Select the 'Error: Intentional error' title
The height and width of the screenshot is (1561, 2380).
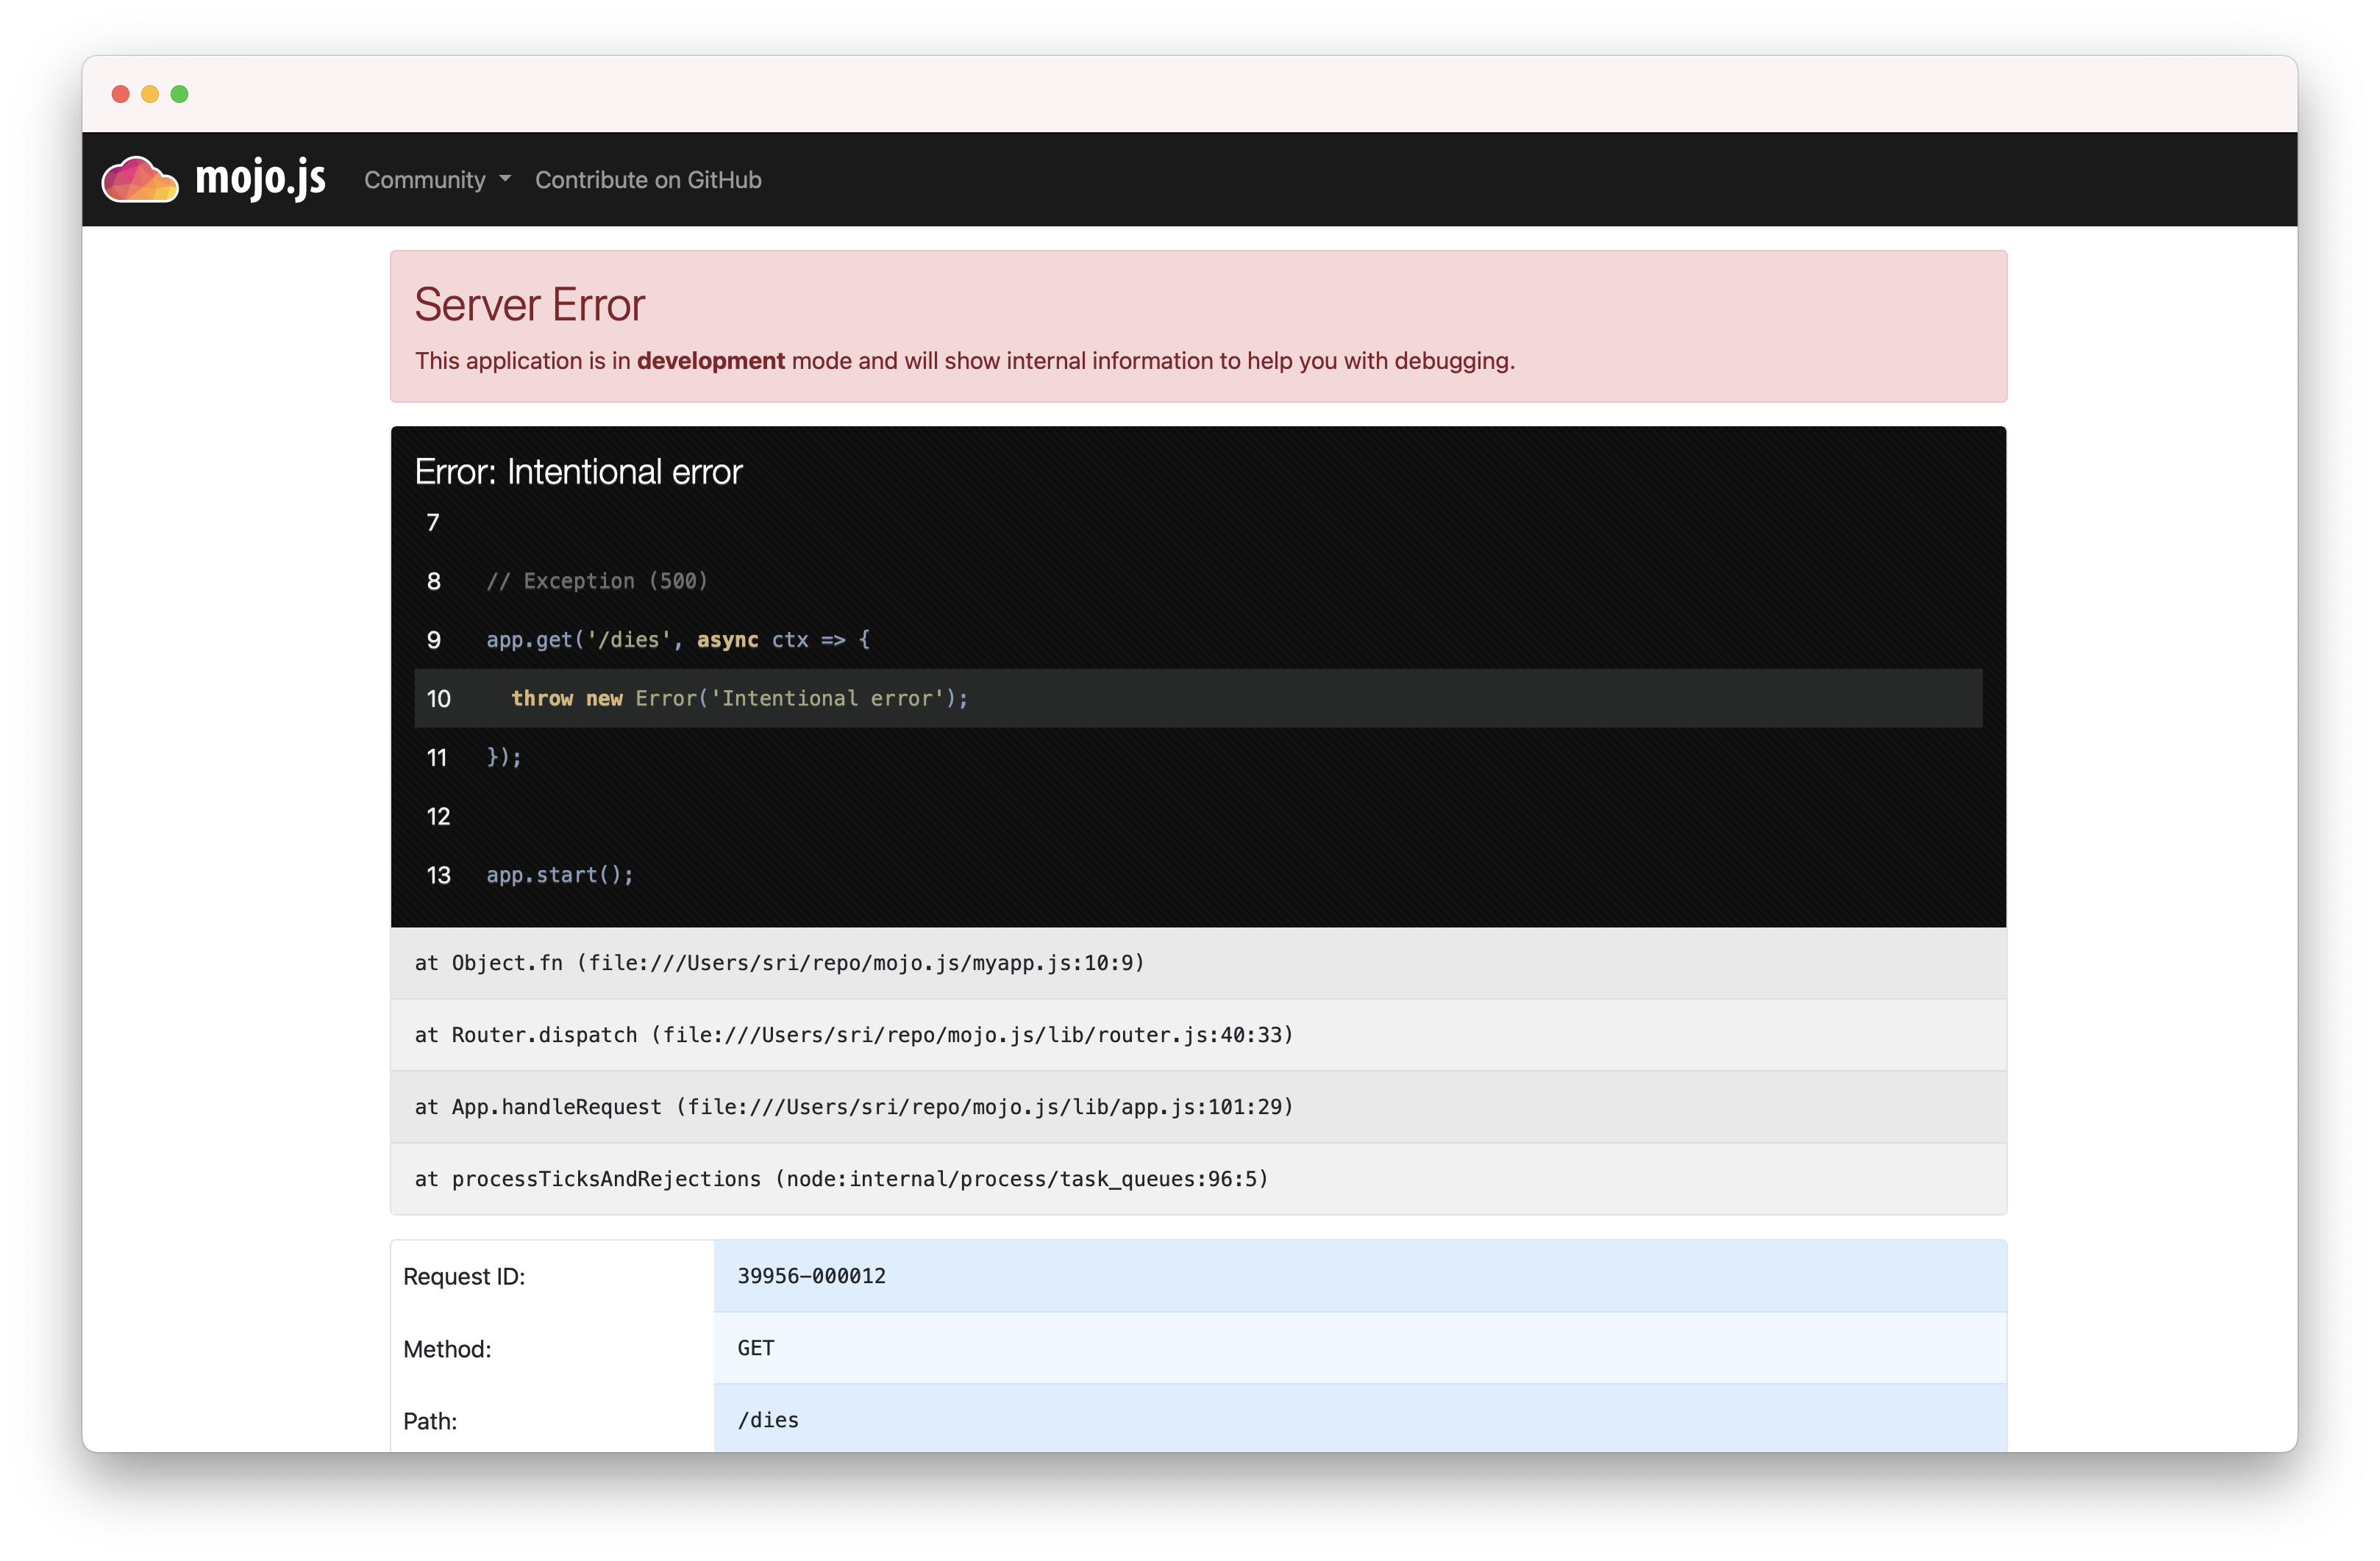[578, 472]
